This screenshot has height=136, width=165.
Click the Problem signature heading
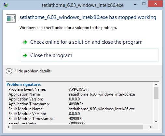[x=24, y=84]
